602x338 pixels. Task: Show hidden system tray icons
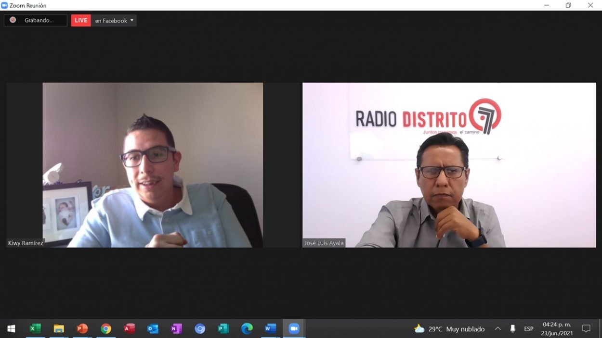pyautogui.click(x=498, y=329)
